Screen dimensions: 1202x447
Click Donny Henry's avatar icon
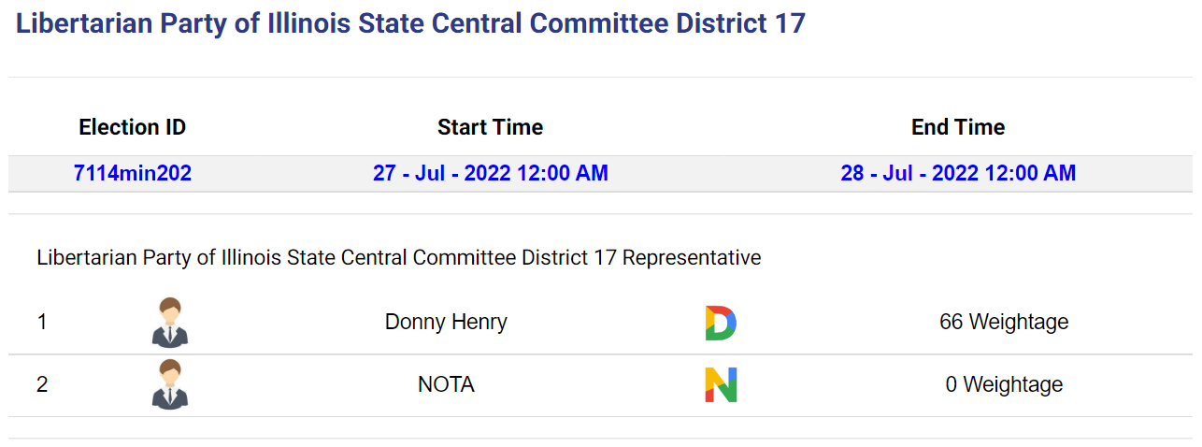pos(170,323)
